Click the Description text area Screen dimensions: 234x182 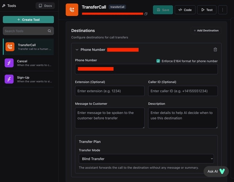[183, 118]
